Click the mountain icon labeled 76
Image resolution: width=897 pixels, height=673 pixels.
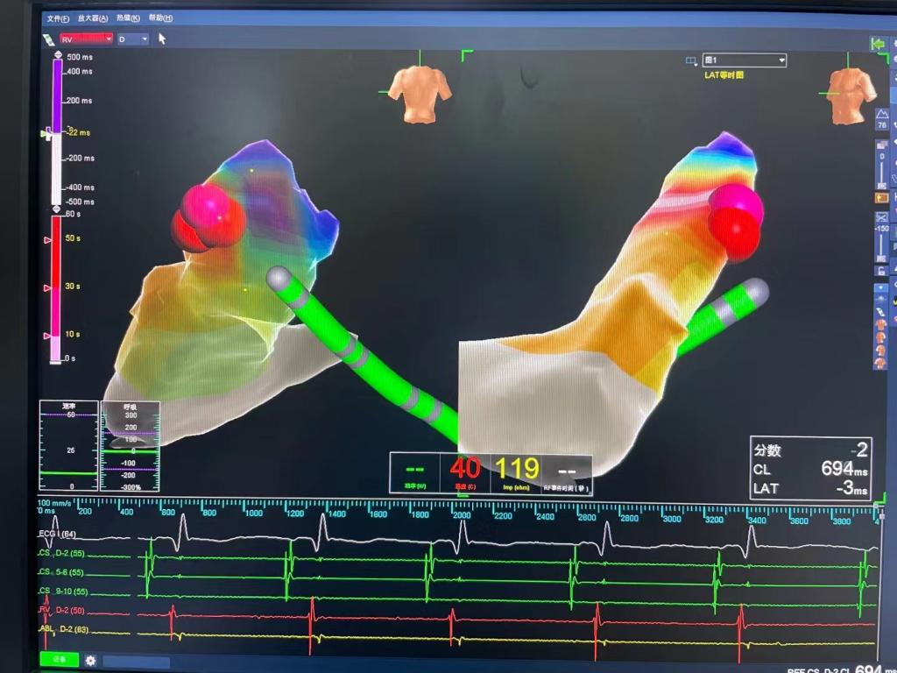[882, 120]
